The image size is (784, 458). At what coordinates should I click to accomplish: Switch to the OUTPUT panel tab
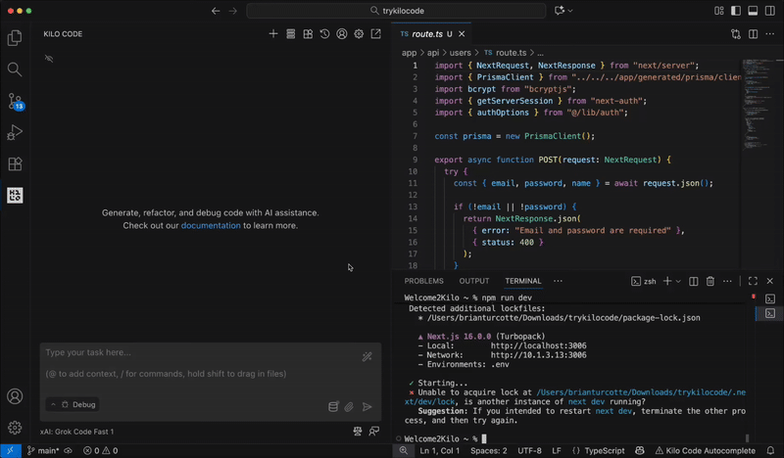pyautogui.click(x=473, y=281)
